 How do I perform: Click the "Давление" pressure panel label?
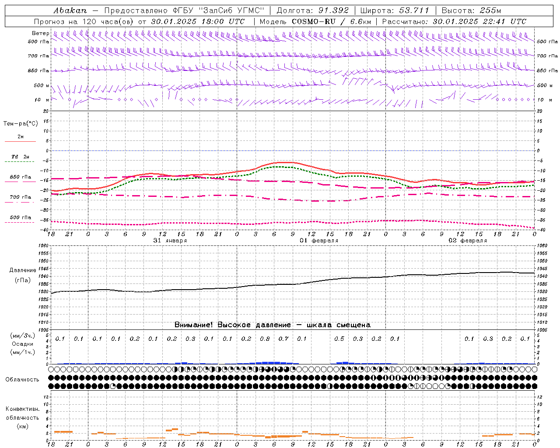23,270
